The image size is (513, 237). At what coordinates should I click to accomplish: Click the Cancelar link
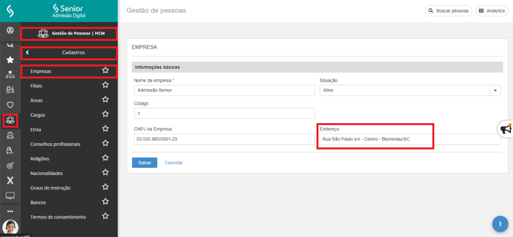173,163
